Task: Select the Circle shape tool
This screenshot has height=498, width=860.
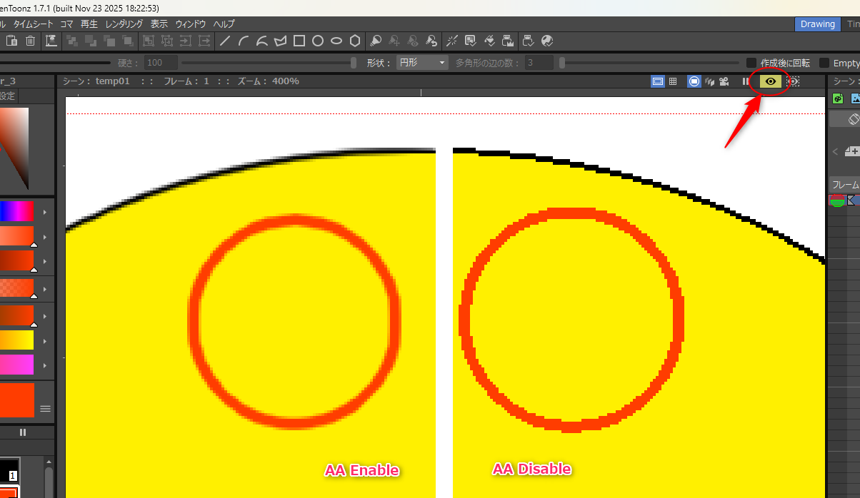Action: click(x=318, y=41)
